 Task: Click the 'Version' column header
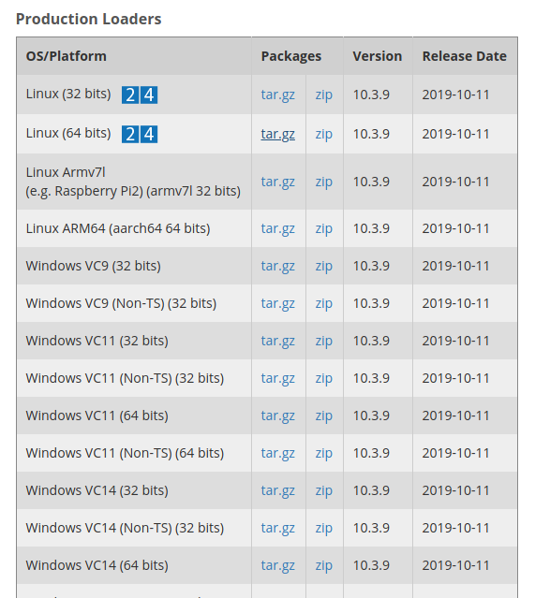pyautogui.click(x=378, y=56)
